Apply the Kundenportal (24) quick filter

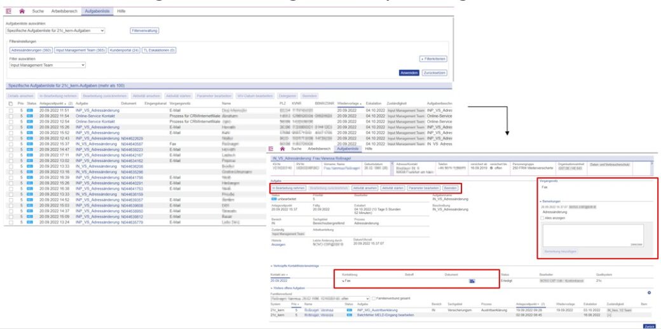click(x=124, y=50)
